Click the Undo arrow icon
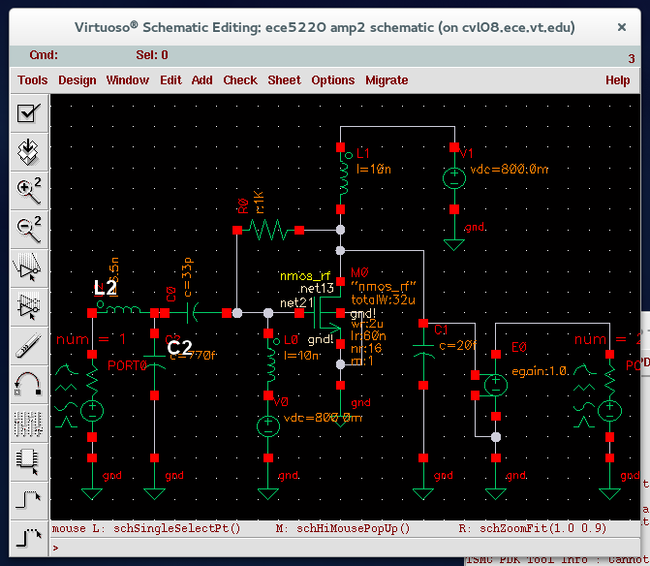 coord(29,384)
